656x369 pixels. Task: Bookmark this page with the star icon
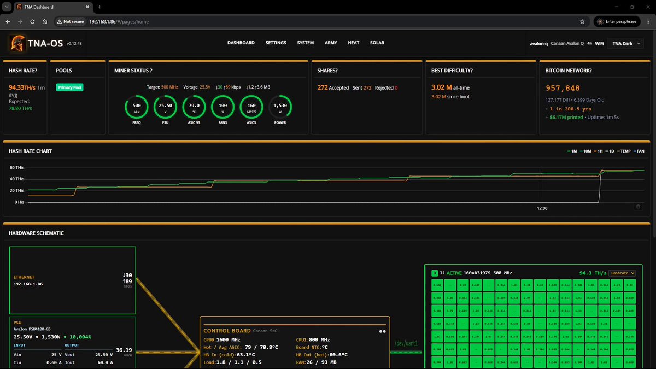[582, 21]
